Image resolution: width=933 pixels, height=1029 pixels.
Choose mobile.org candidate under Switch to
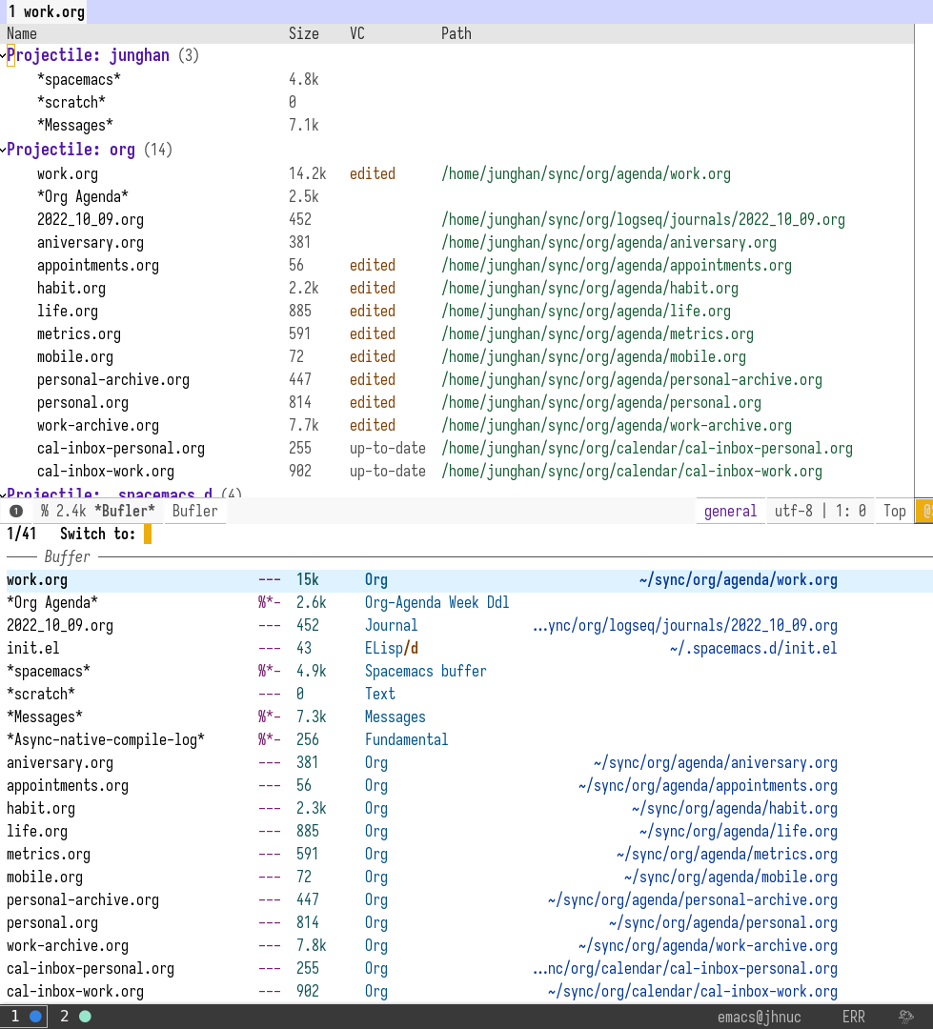[x=466, y=878]
